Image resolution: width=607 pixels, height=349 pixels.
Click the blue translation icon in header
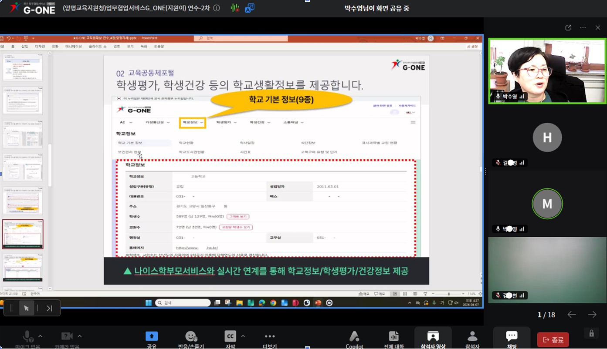point(250,8)
